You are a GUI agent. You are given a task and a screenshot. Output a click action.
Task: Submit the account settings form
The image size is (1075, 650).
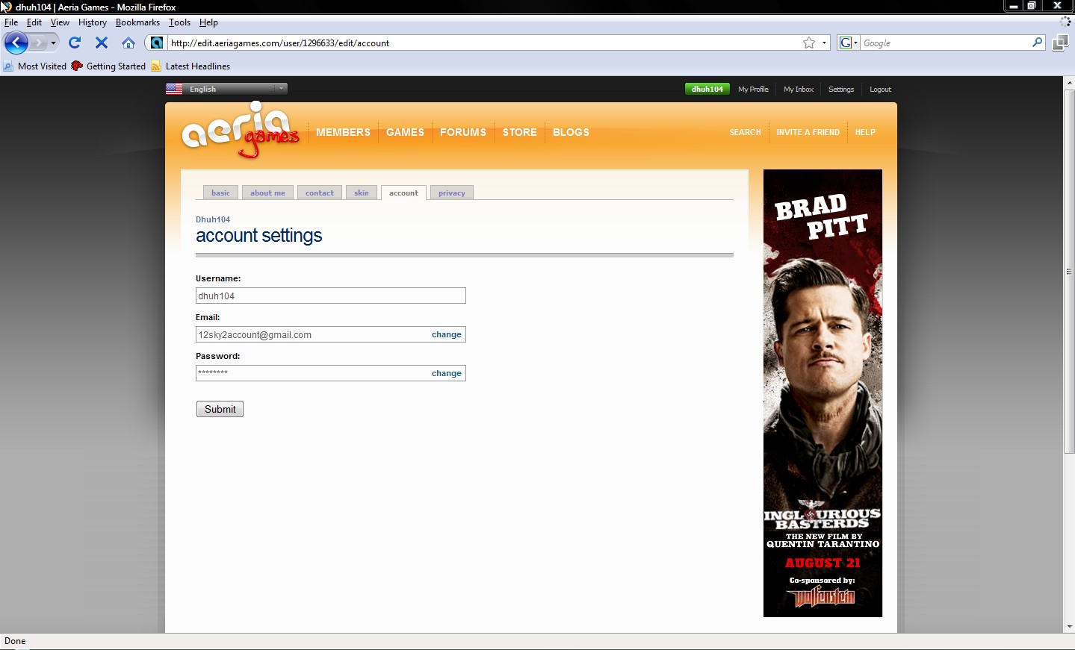coord(220,409)
